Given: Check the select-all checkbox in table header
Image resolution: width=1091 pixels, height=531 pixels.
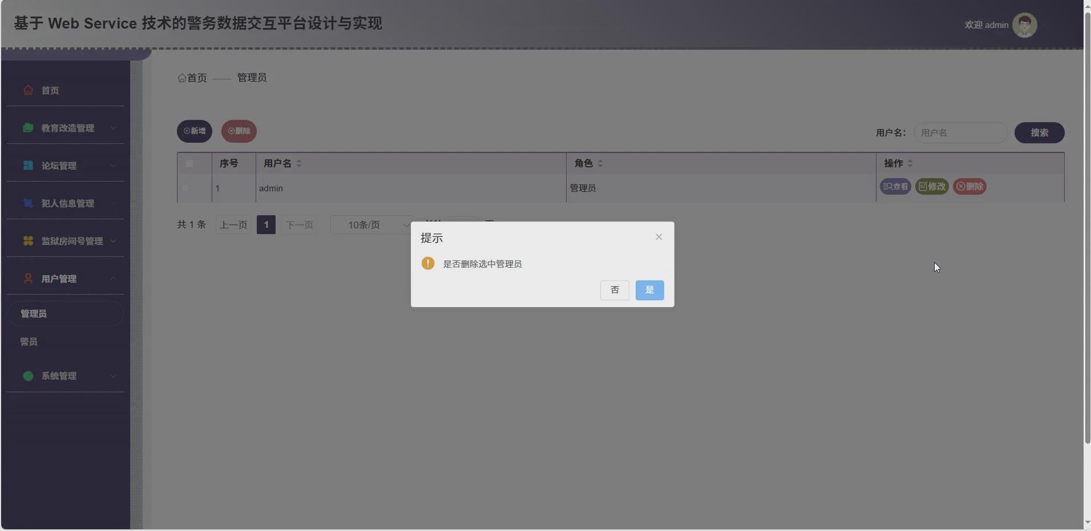Looking at the screenshot, I should pyautogui.click(x=189, y=164).
